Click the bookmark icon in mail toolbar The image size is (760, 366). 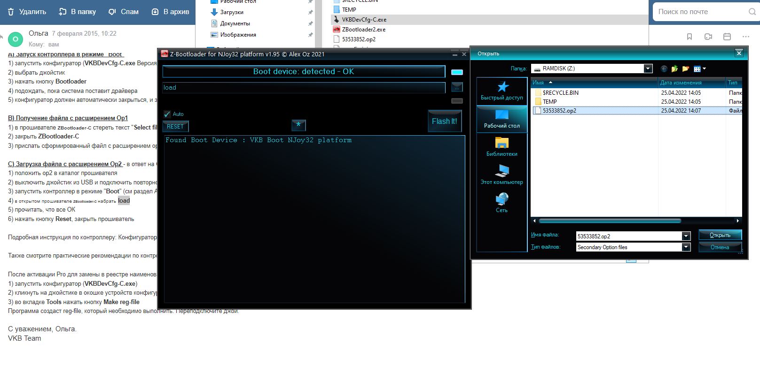[689, 37]
